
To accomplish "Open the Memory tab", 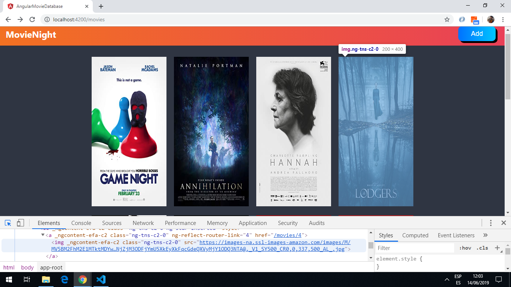I will [x=217, y=223].
